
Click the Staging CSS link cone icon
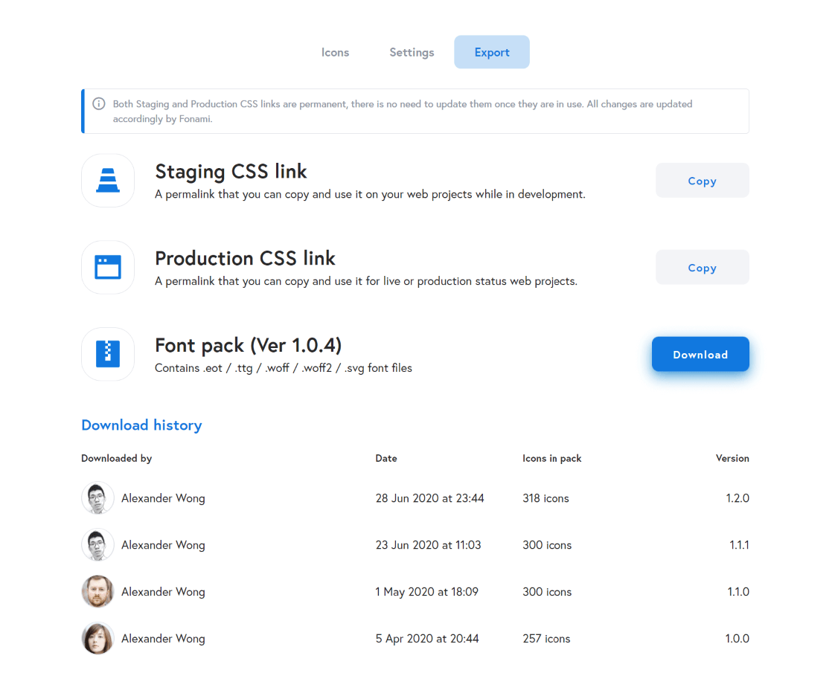click(108, 181)
